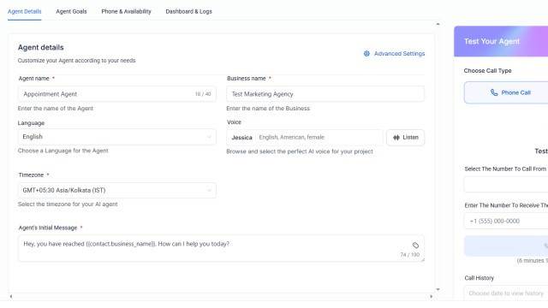Choose the Phone Call call type
Image resolution: width=548 pixels, height=308 pixels.
(506, 92)
